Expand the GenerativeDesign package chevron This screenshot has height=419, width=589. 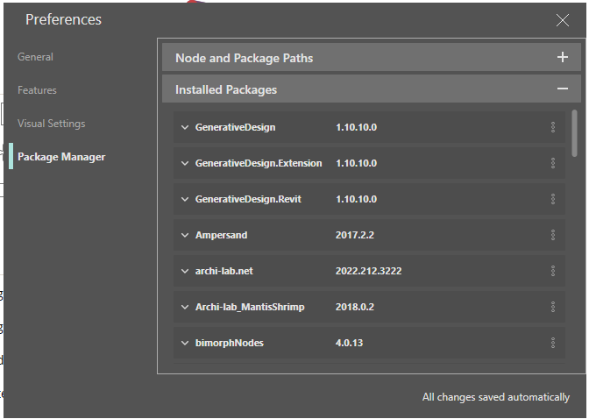[x=185, y=127]
